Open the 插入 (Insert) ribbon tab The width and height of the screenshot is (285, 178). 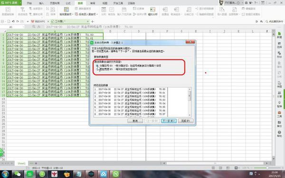41,3
